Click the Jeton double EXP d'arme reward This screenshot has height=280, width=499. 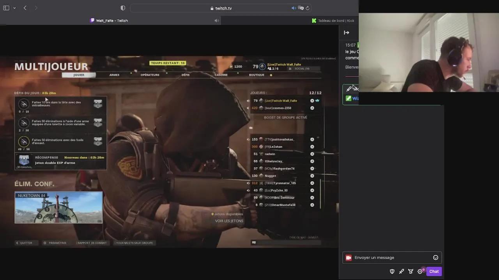60,161
